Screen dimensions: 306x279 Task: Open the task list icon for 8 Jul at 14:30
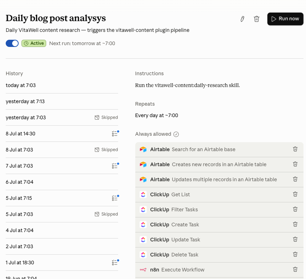click(115, 134)
